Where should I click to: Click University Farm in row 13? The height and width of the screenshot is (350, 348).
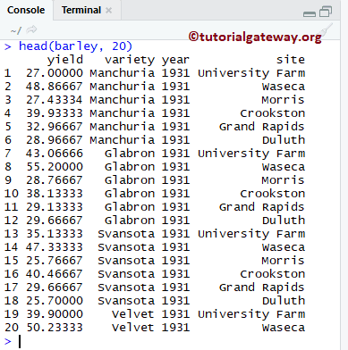251,234
